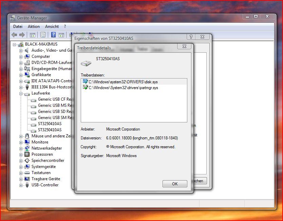Select the Eingabegeräte category icon
Screen dimensions: 283x221
click(x=27, y=69)
